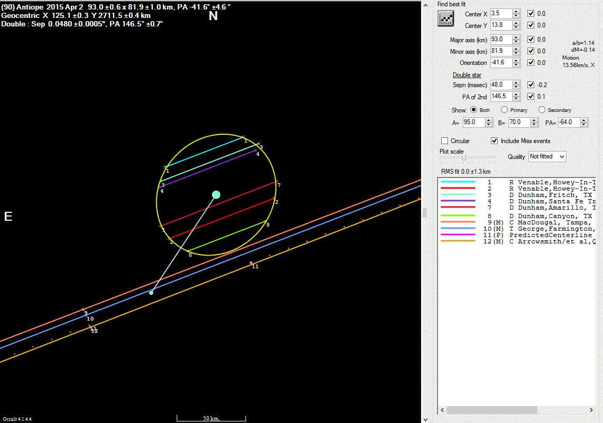The image size is (603, 423).
Task: Lower Orientation value with down arrow
Action: coord(516,65)
